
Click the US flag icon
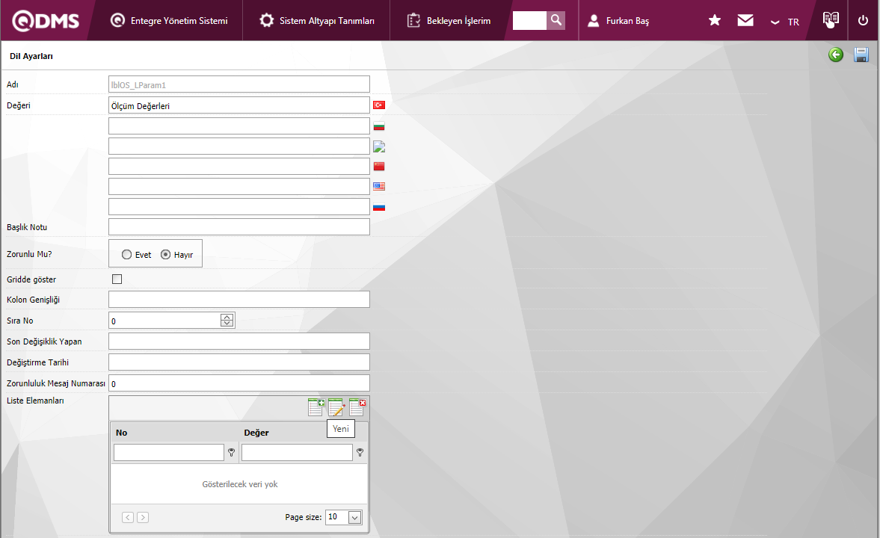[x=379, y=186]
